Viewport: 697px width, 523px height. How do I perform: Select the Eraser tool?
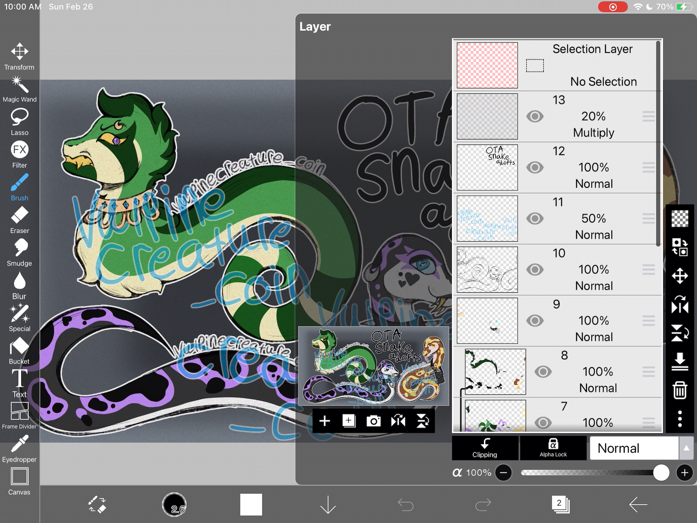point(20,220)
